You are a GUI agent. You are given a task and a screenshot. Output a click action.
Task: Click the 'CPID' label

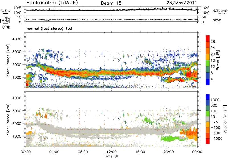point(6,27)
